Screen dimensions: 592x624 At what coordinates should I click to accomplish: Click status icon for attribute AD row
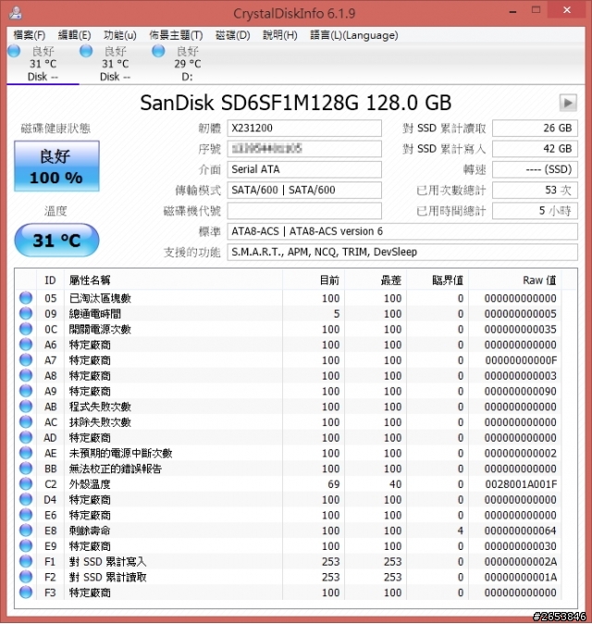(26, 438)
